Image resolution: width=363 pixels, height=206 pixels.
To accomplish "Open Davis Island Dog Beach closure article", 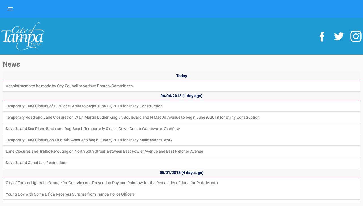I will pyautogui.click(x=181, y=129).
